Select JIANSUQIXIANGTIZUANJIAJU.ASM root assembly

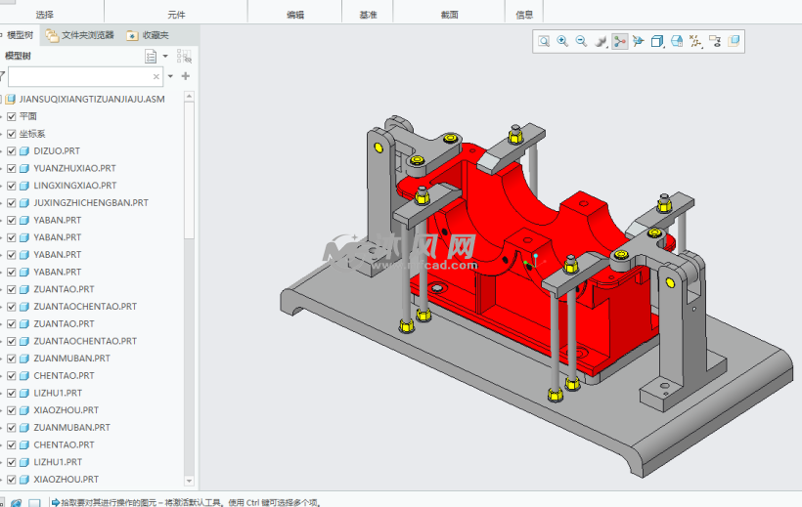(x=92, y=99)
